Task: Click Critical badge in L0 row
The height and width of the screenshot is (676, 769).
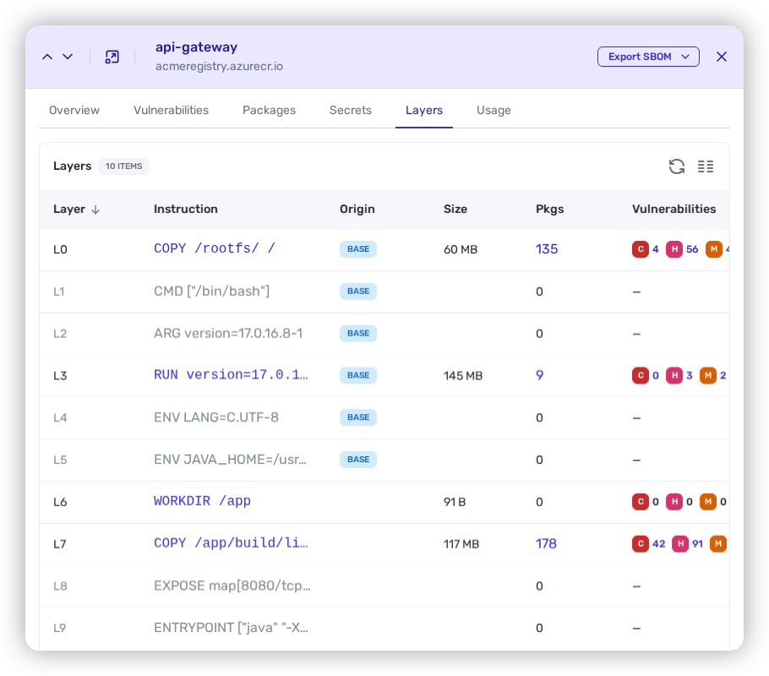Action: tap(640, 249)
